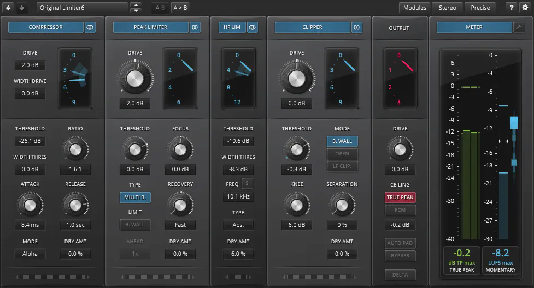This screenshot has height=288, width=534.
Task: Toggle the Compressor stereo link icon
Action: [x=90, y=27]
